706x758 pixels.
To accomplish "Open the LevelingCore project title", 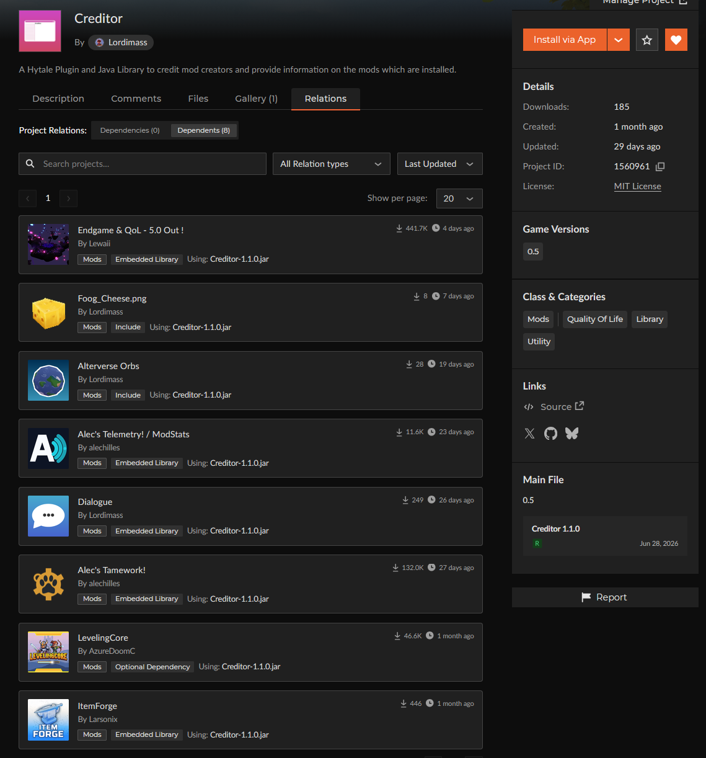I will (103, 638).
